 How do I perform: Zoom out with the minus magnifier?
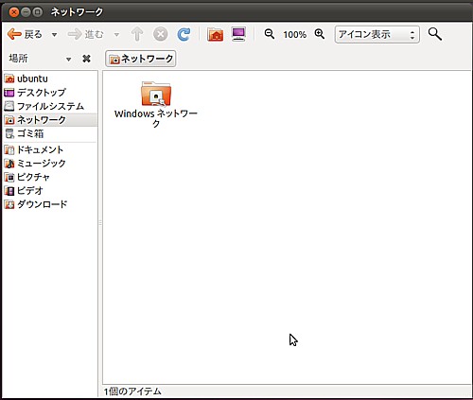click(x=270, y=34)
